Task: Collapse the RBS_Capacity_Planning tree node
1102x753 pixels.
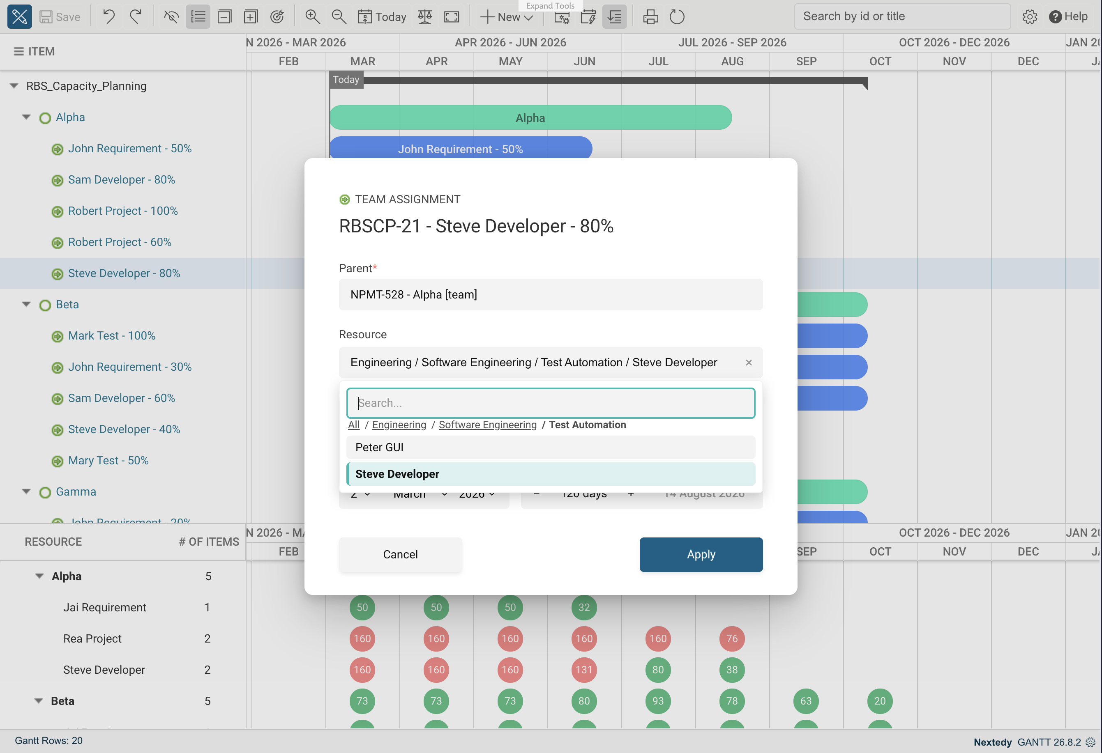Action: 14,86
